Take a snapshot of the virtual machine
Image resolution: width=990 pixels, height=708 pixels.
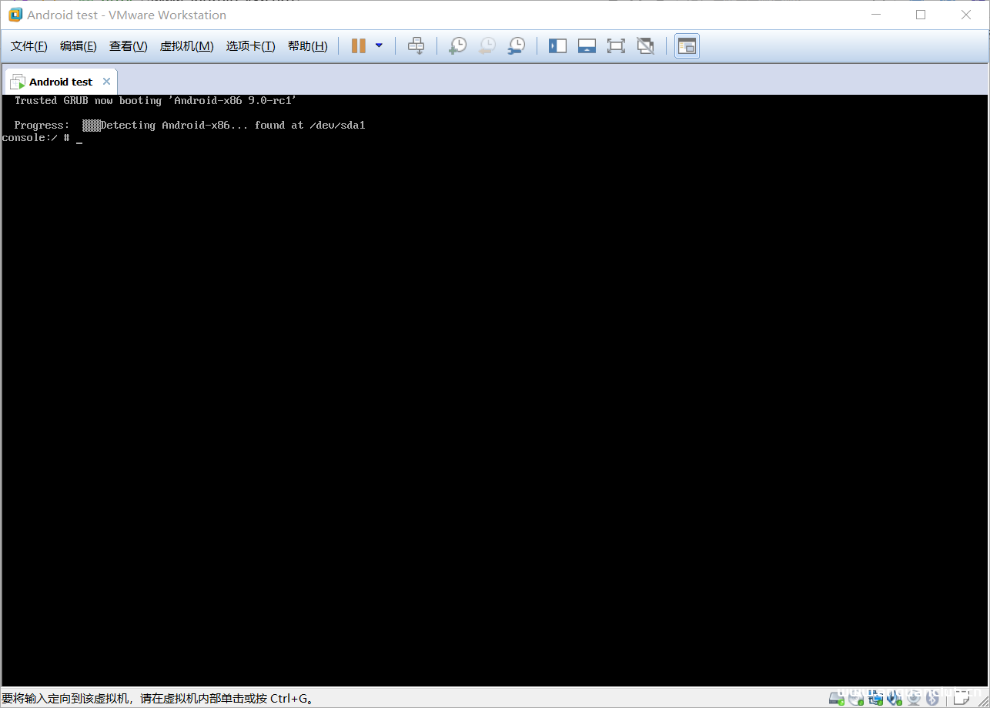pyautogui.click(x=457, y=45)
